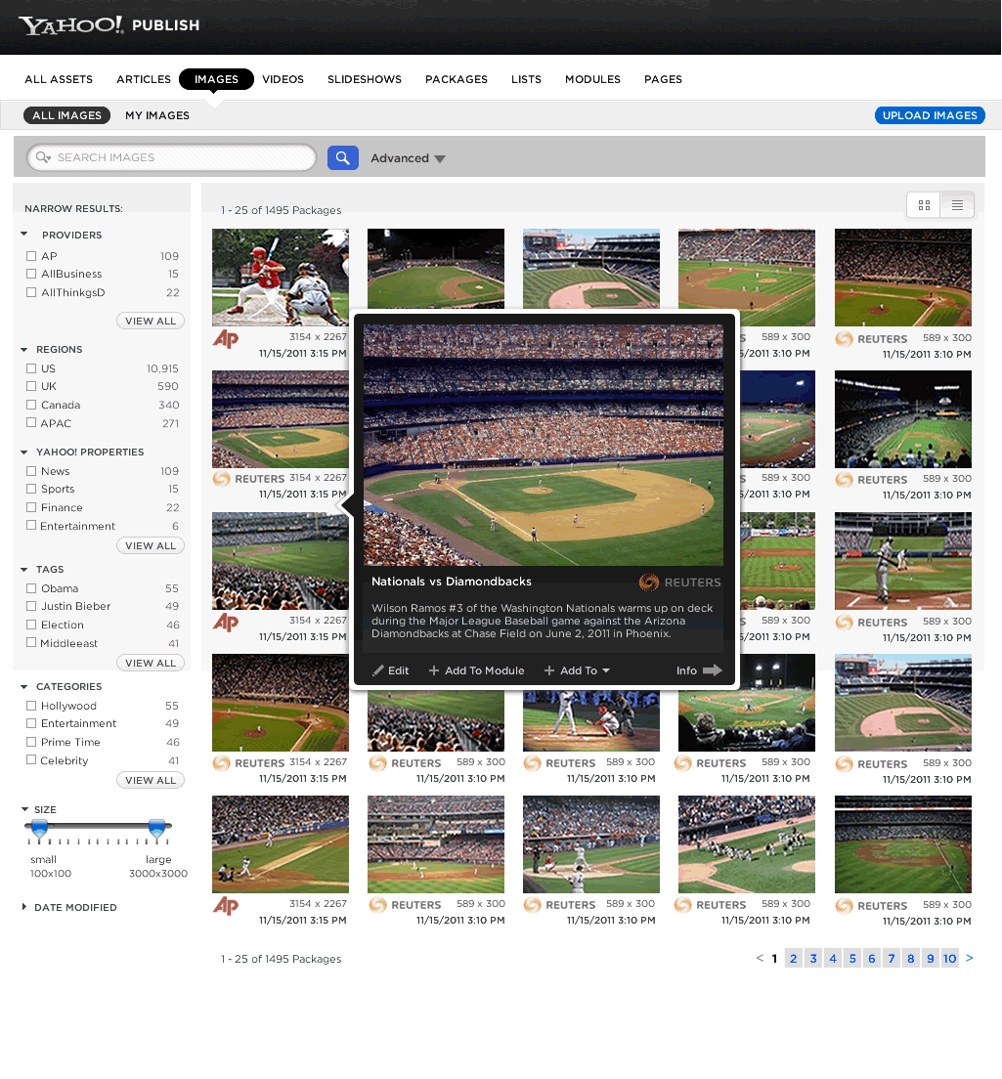Switch to list view icon
This screenshot has height=1079, width=1002.
point(957,205)
